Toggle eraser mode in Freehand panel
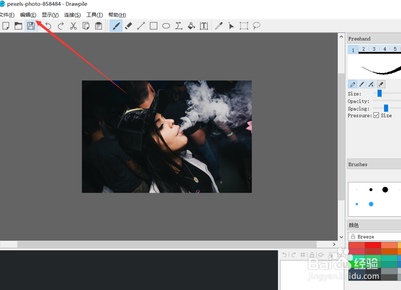This screenshot has width=401, height=290. tap(381, 84)
